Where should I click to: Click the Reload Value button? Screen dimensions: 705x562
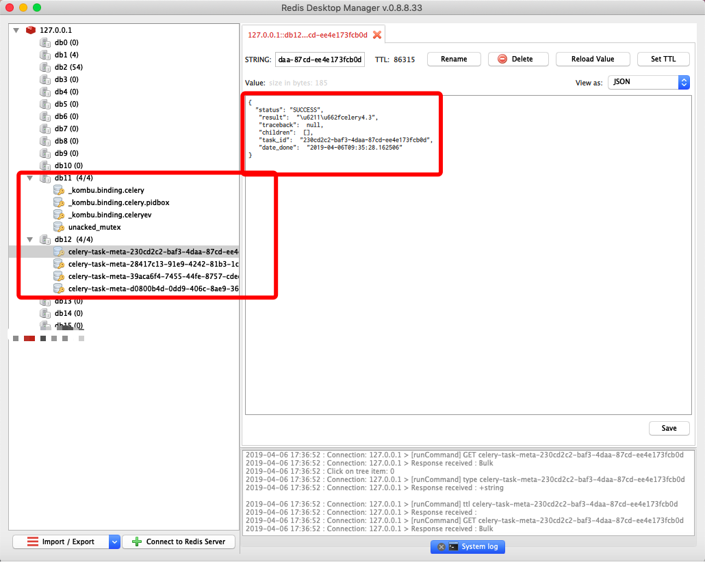tap(593, 59)
